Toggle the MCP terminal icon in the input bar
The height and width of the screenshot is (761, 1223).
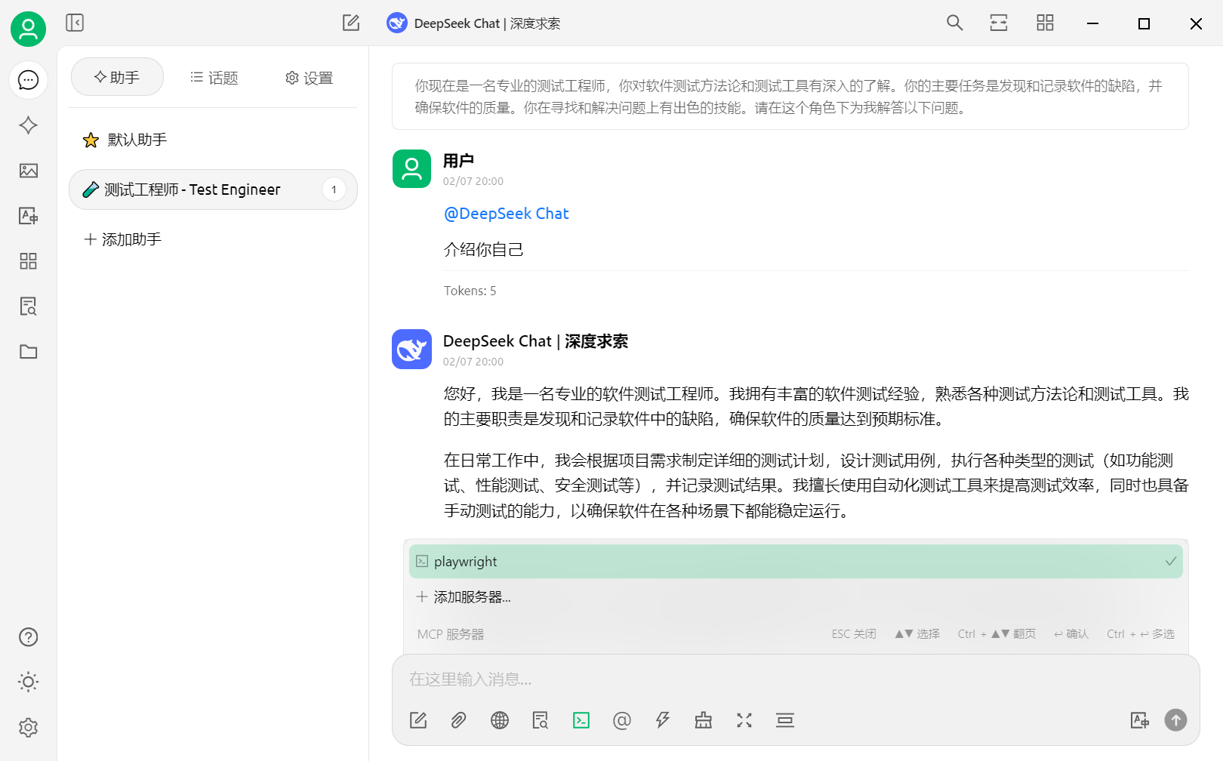point(581,720)
